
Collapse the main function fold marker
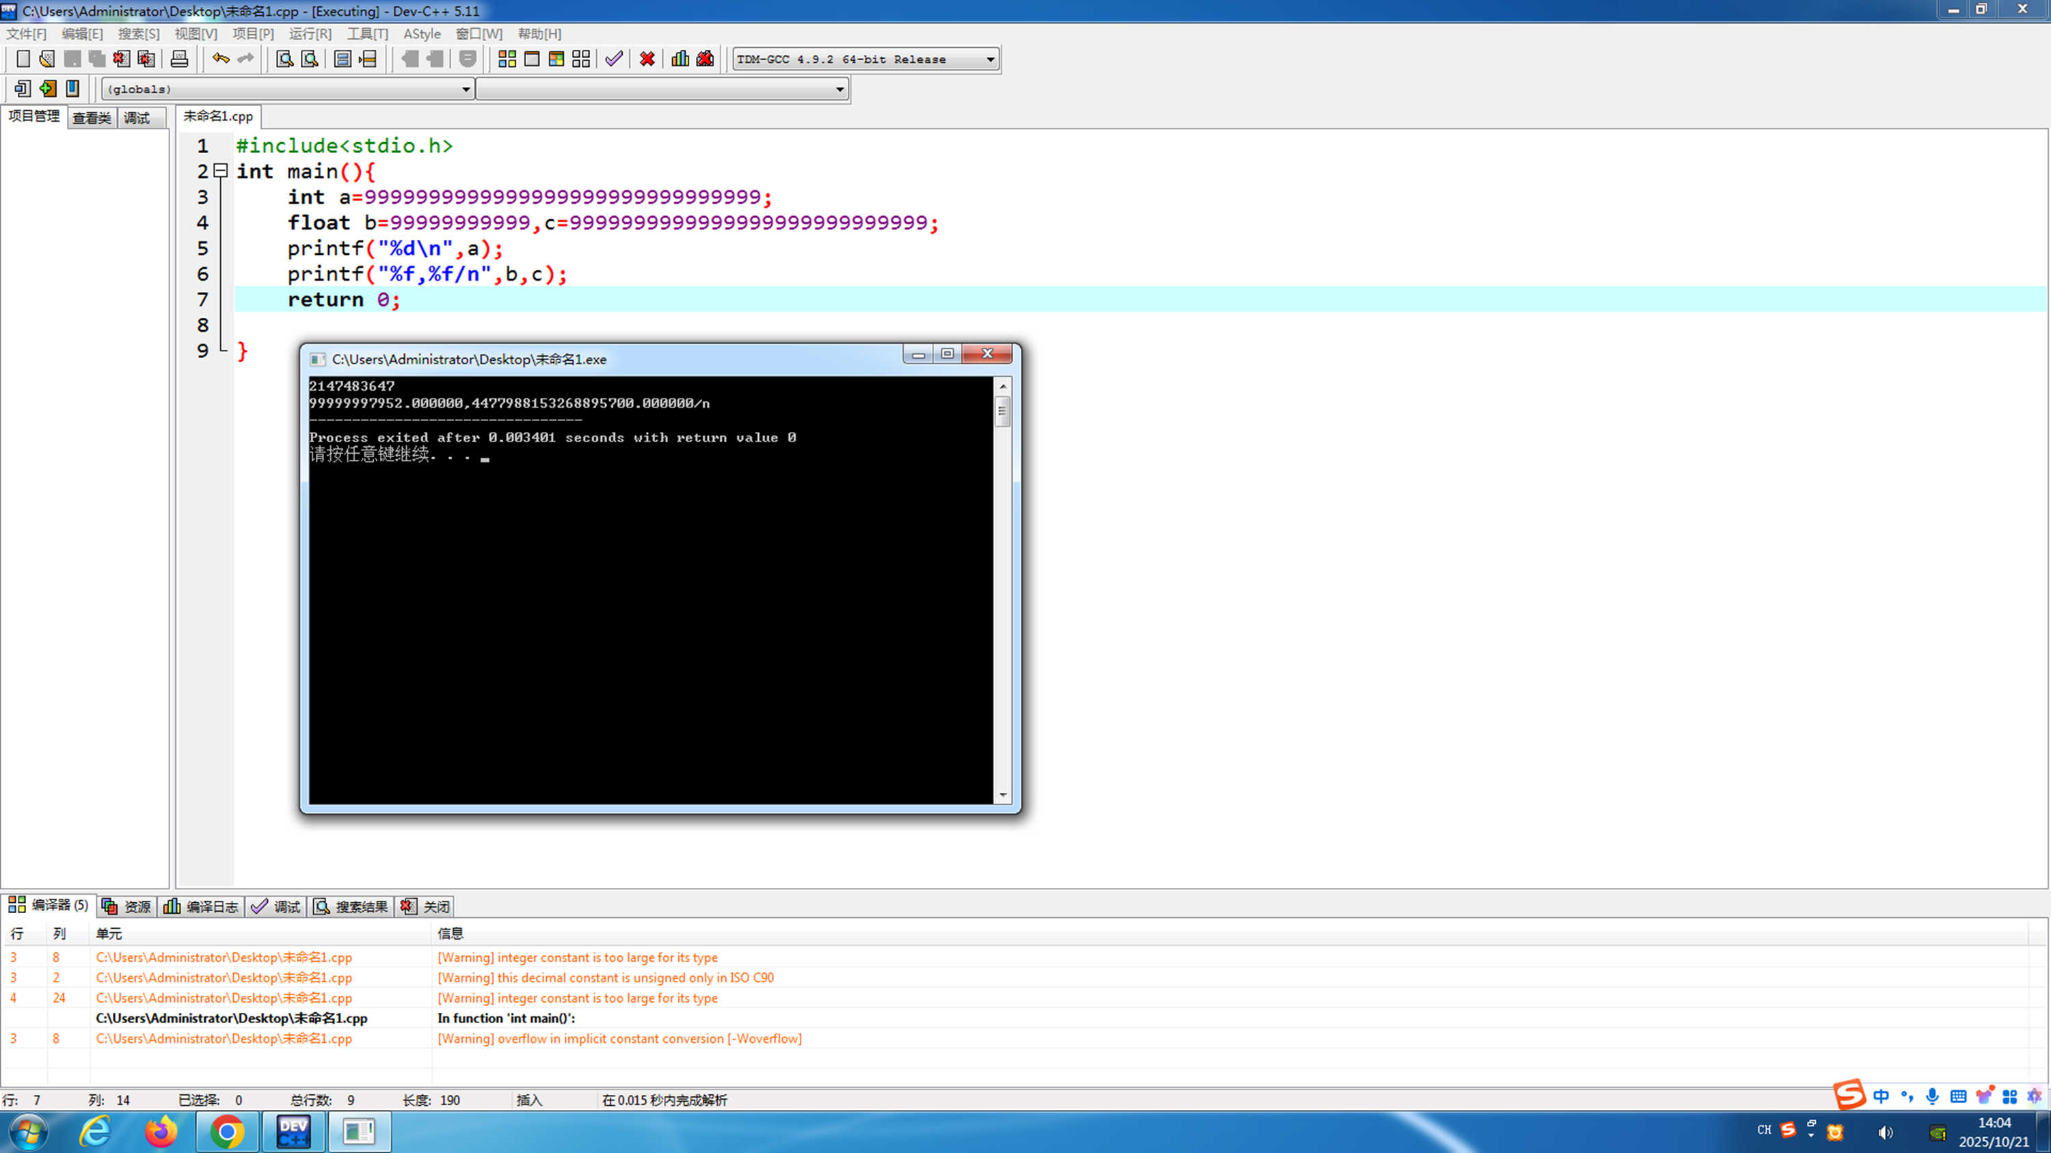pyautogui.click(x=222, y=170)
